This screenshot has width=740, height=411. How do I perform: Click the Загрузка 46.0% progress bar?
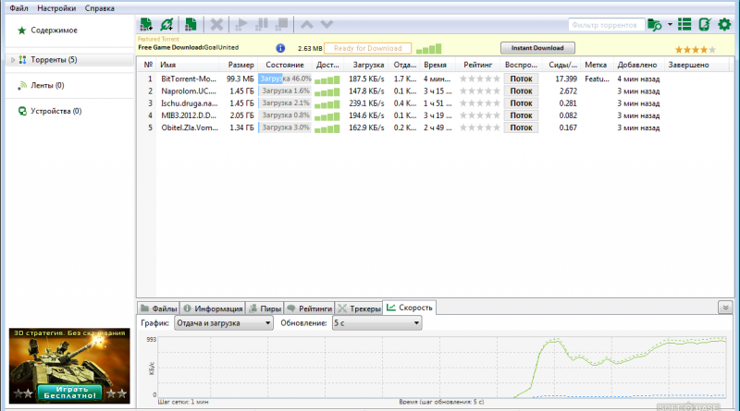[x=285, y=79]
